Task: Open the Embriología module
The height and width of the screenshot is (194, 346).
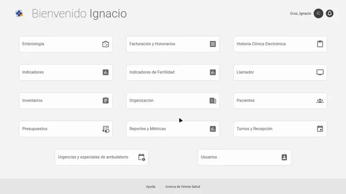Action: tap(66, 44)
